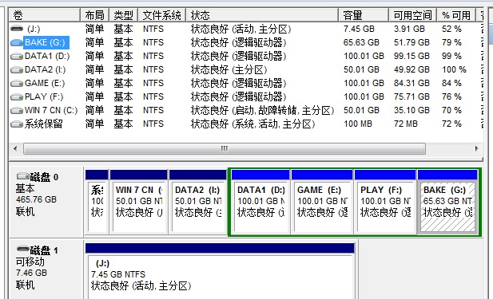
Task: Click the drive icon for volume (J:)
Action: pyautogui.click(x=17, y=29)
